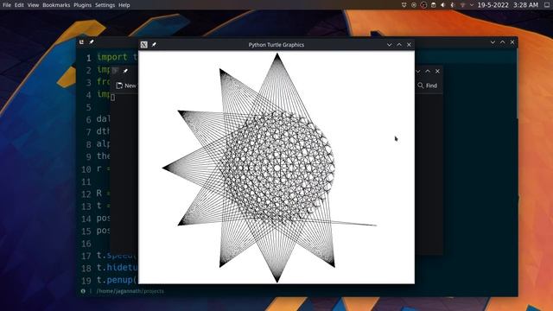Click the round media tray icon
553x311 pixels.
click(414, 5)
